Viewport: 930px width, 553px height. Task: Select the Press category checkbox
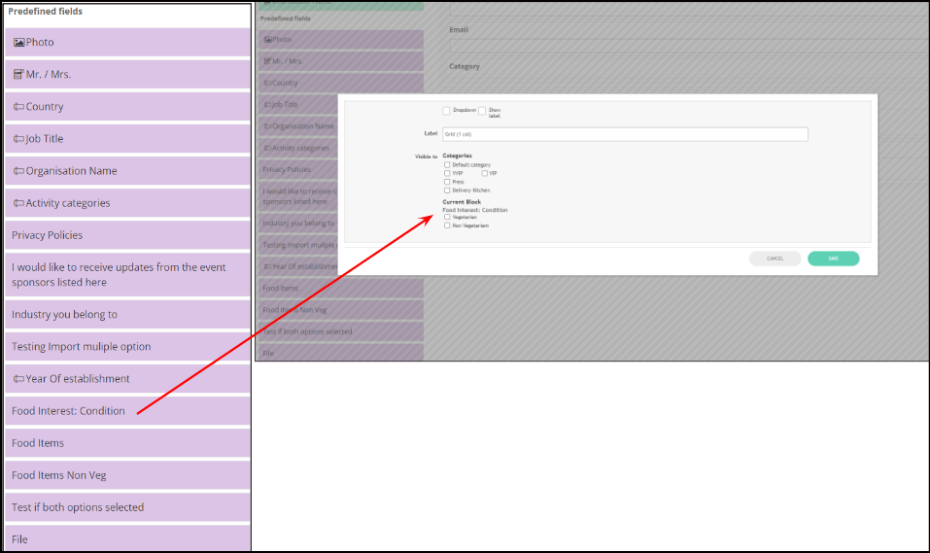tap(447, 182)
